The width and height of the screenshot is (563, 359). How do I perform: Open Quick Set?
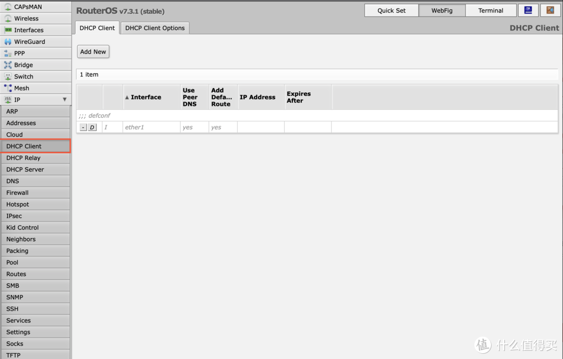pyautogui.click(x=391, y=10)
